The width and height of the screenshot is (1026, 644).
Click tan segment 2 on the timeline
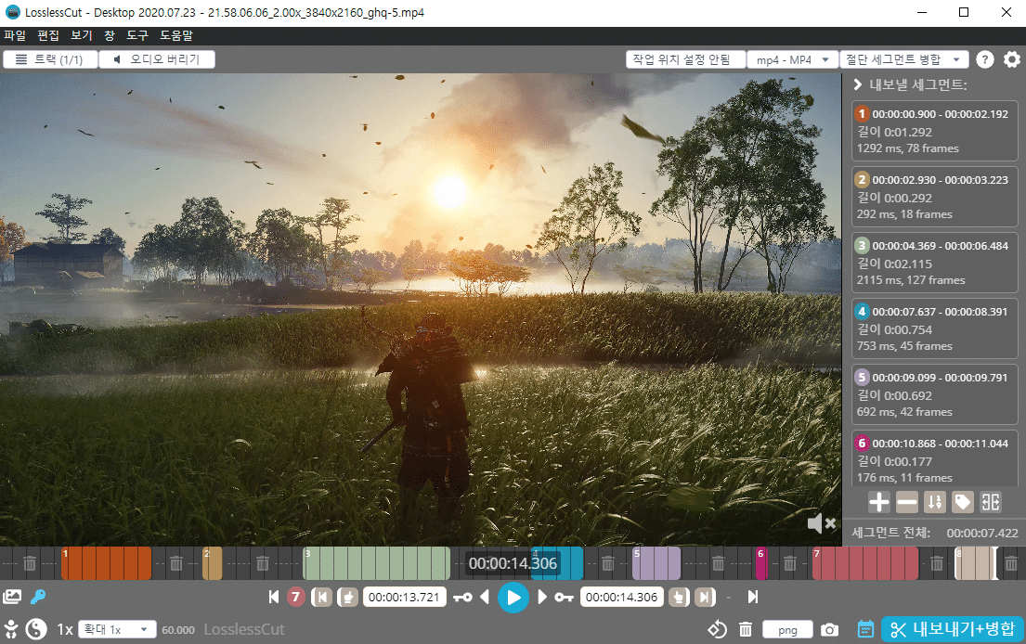tap(212, 563)
